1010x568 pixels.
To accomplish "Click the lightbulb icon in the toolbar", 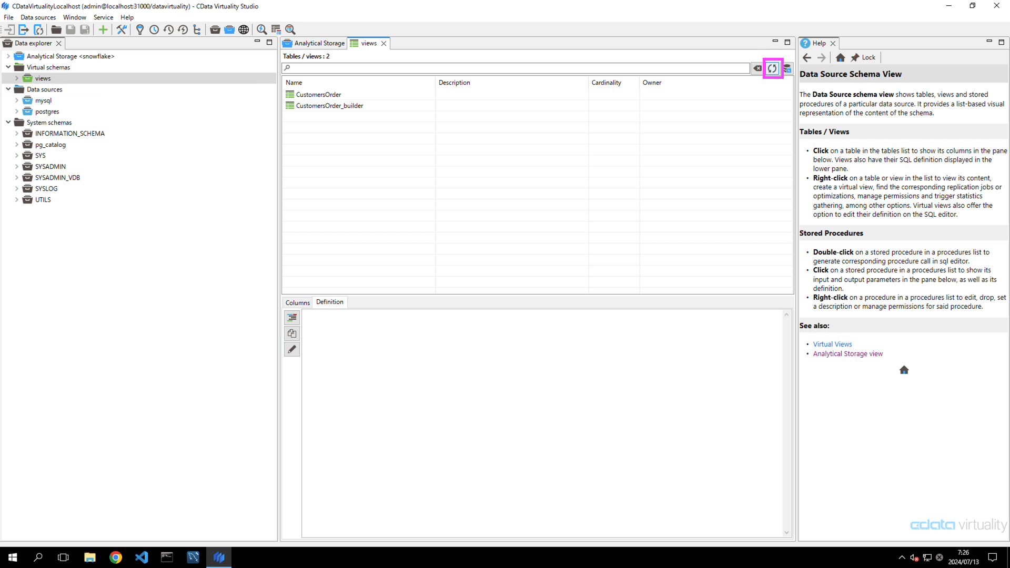I will (140, 29).
